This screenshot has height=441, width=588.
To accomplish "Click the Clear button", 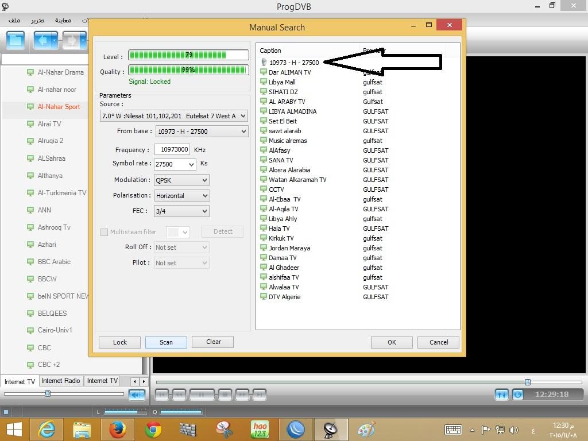I will tap(212, 342).
